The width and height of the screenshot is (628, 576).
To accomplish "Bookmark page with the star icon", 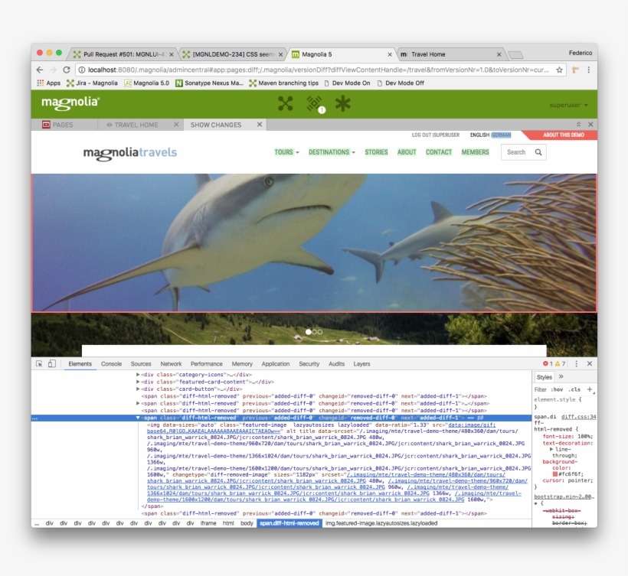I will 560,70.
